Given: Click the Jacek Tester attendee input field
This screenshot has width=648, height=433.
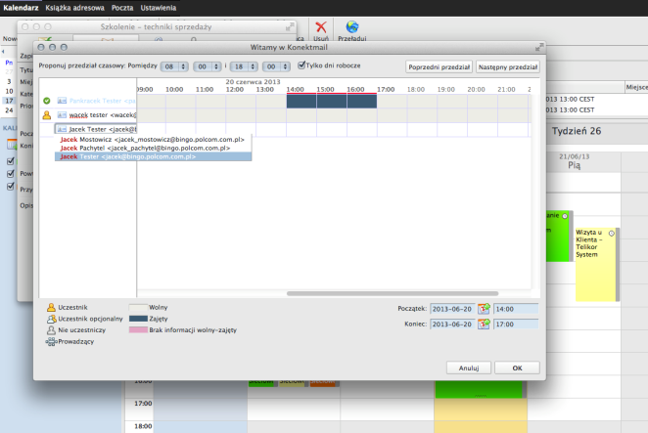Looking at the screenshot, I should point(96,129).
